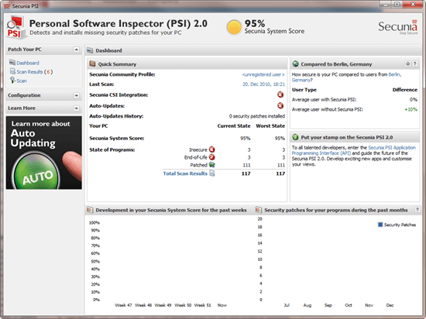The image size is (426, 319).
Task: Minimize the Secunia PSI window
Action: [385, 5]
